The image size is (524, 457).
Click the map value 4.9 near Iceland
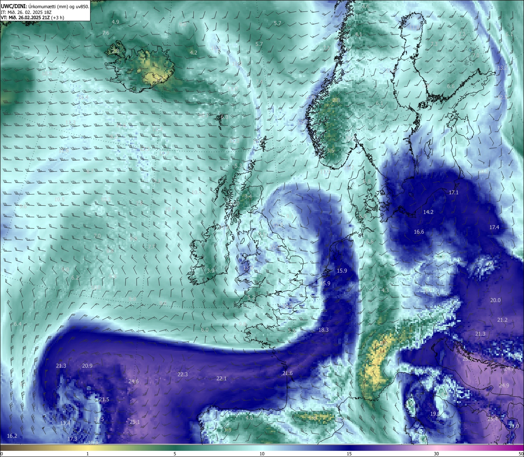click(x=115, y=22)
